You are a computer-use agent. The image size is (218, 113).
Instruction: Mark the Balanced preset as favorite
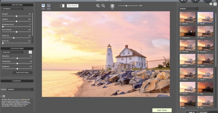(181, 24)
